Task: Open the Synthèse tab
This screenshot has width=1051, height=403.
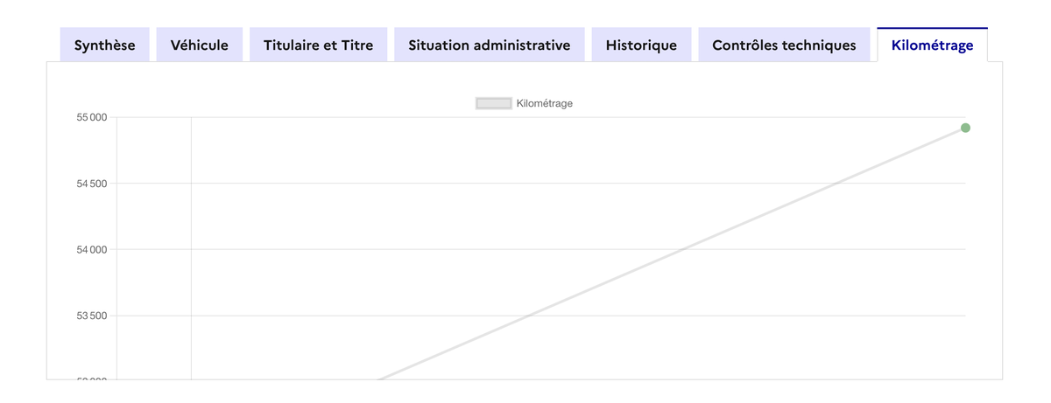Action: coord(104,45)
